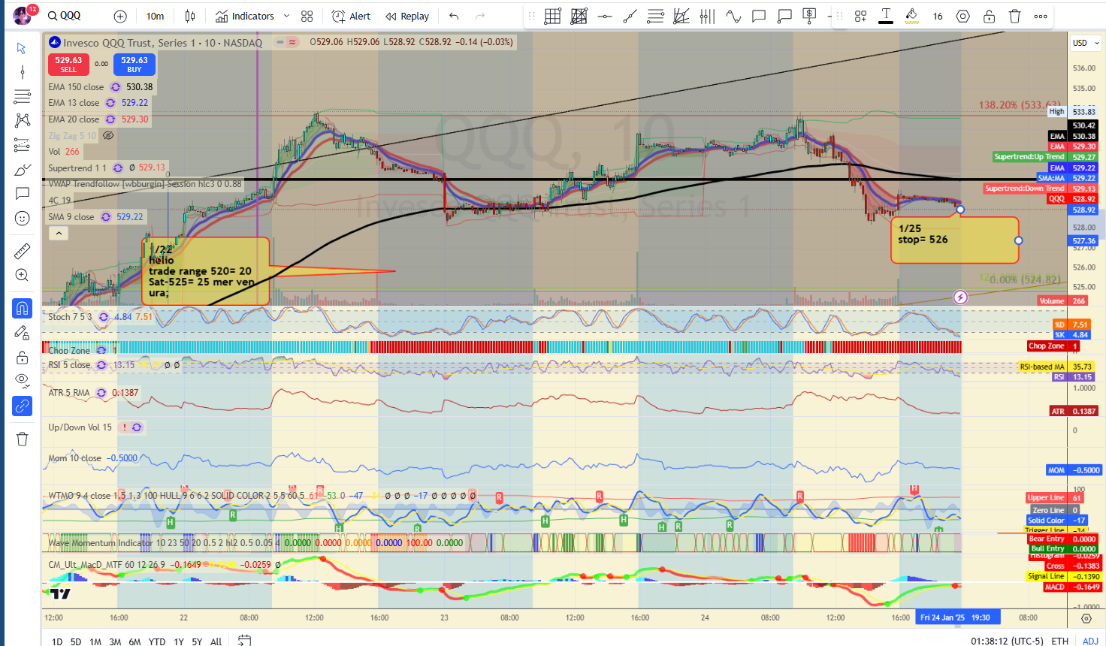Select the 5Y time range

pyautogui.click(x=197, y=641)
